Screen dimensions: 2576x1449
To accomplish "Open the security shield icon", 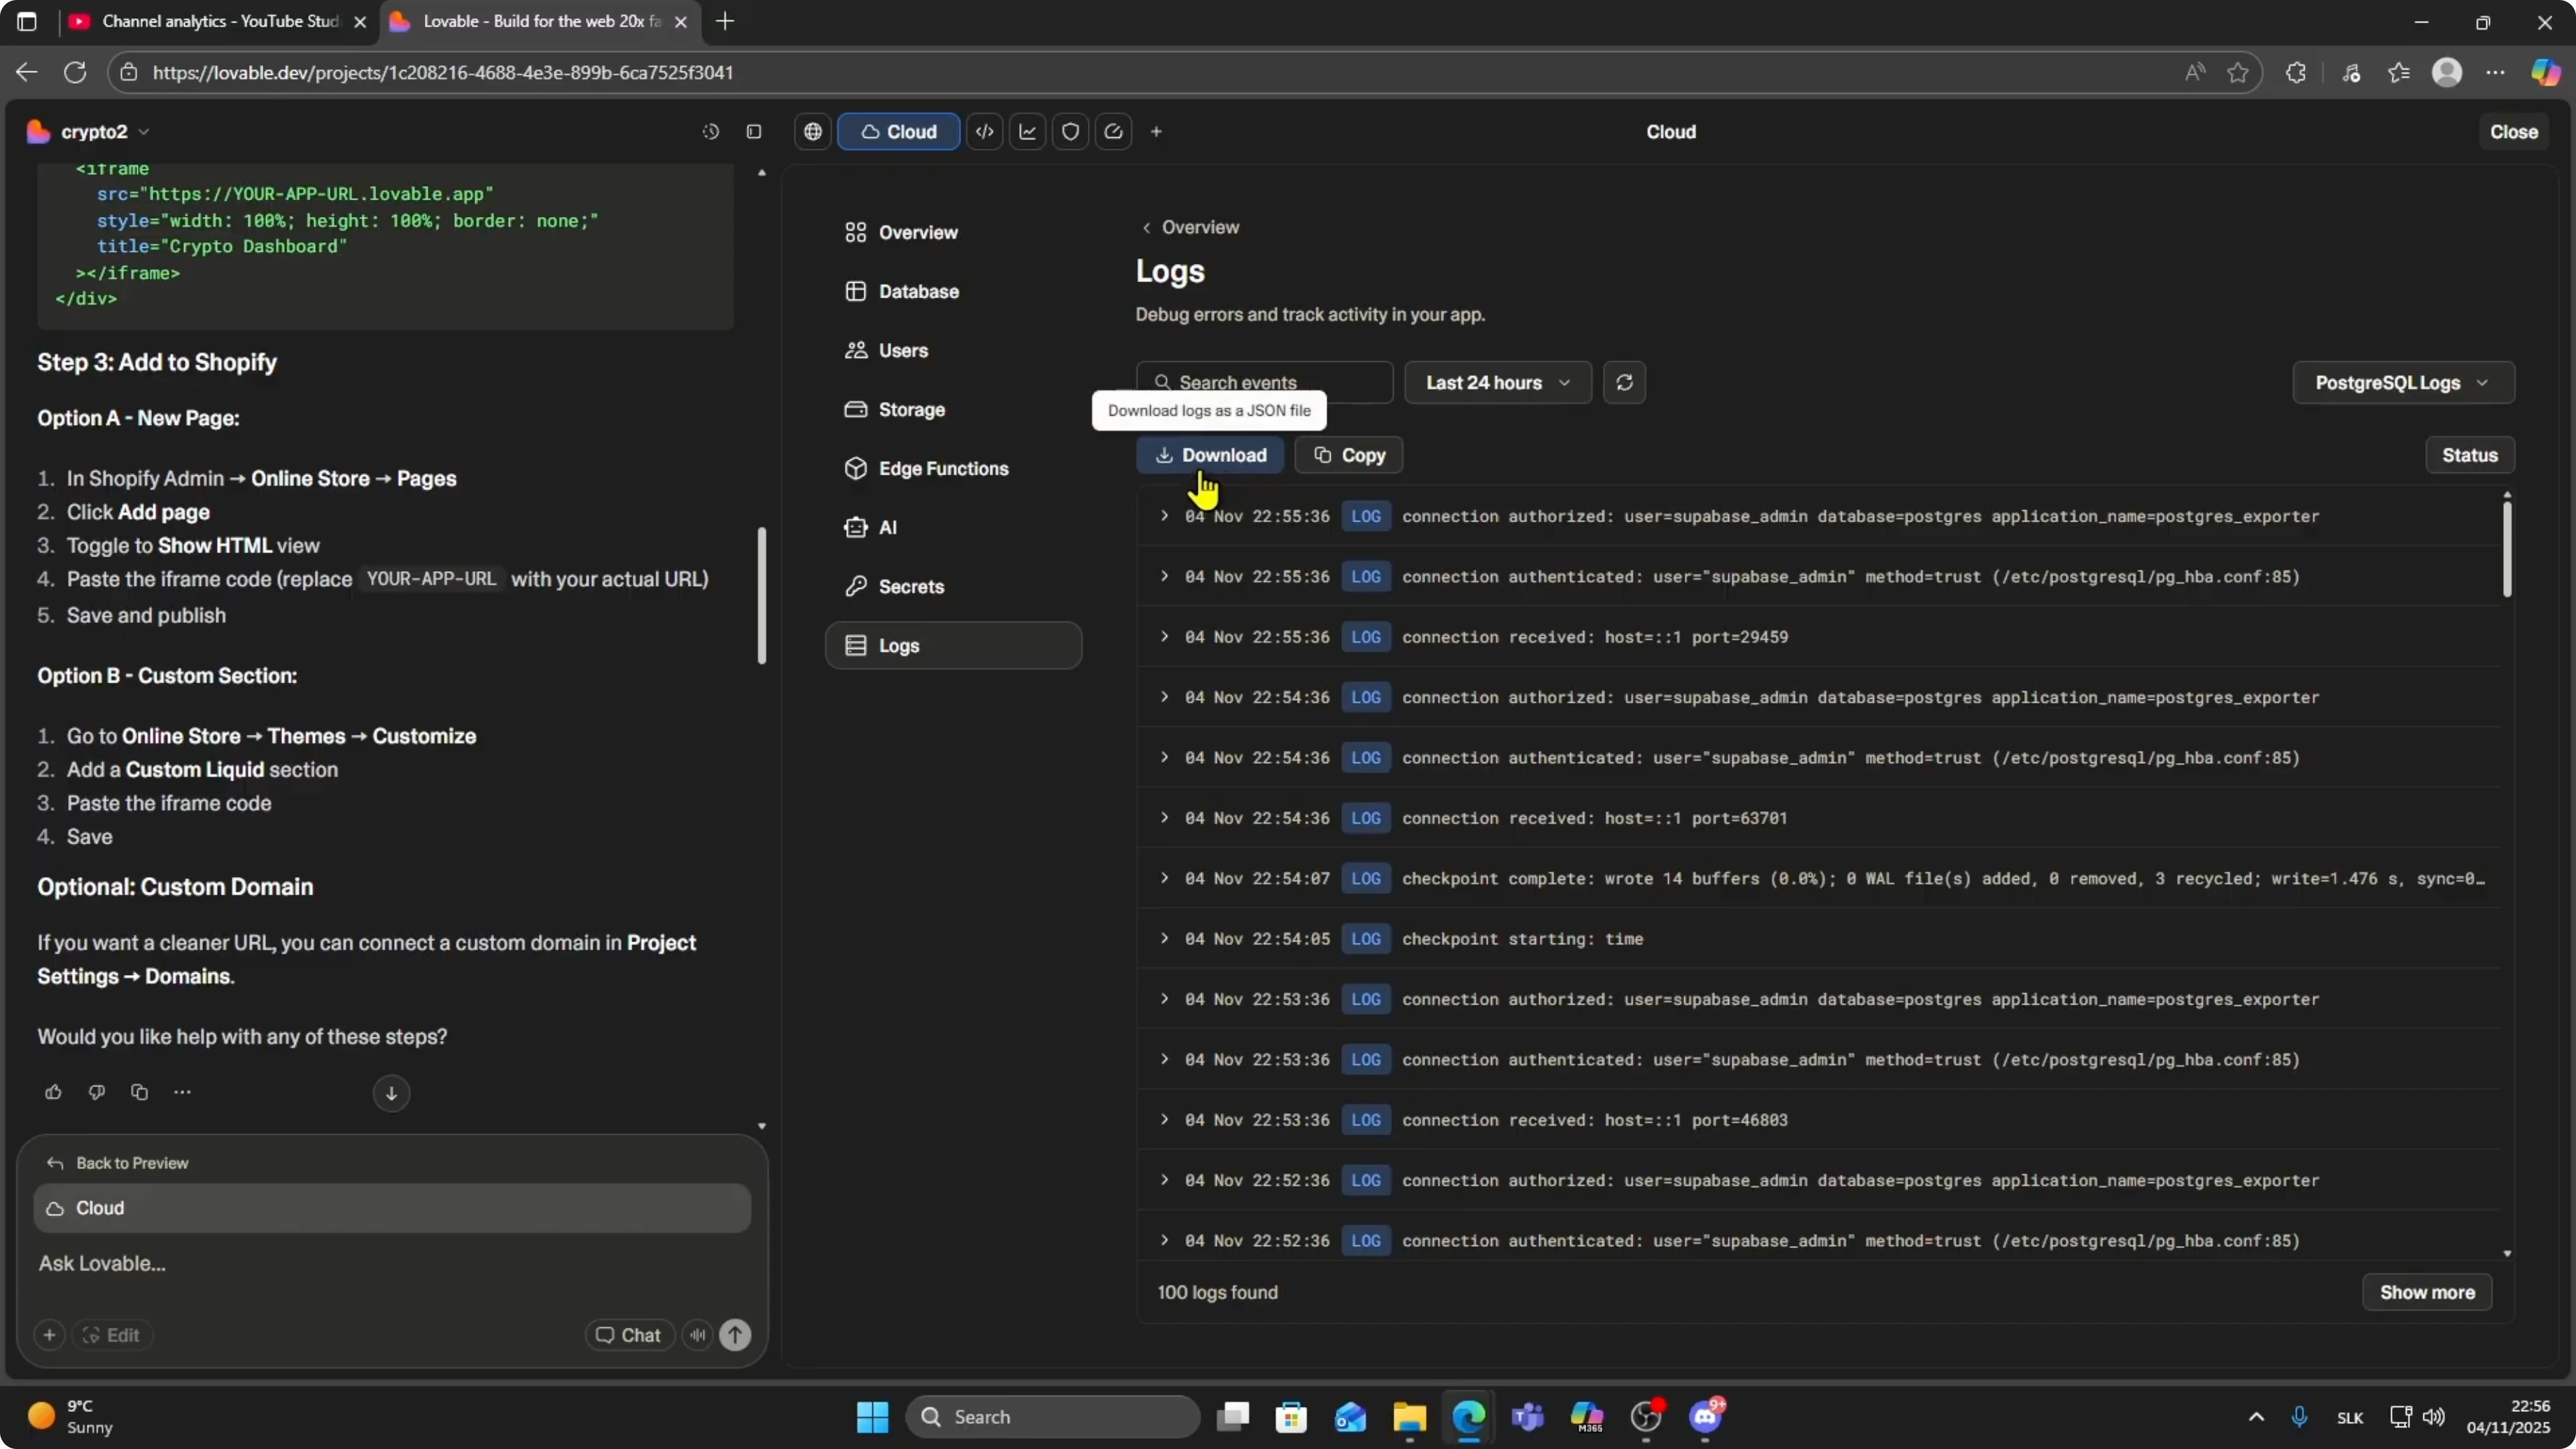I will (1071, 132).
